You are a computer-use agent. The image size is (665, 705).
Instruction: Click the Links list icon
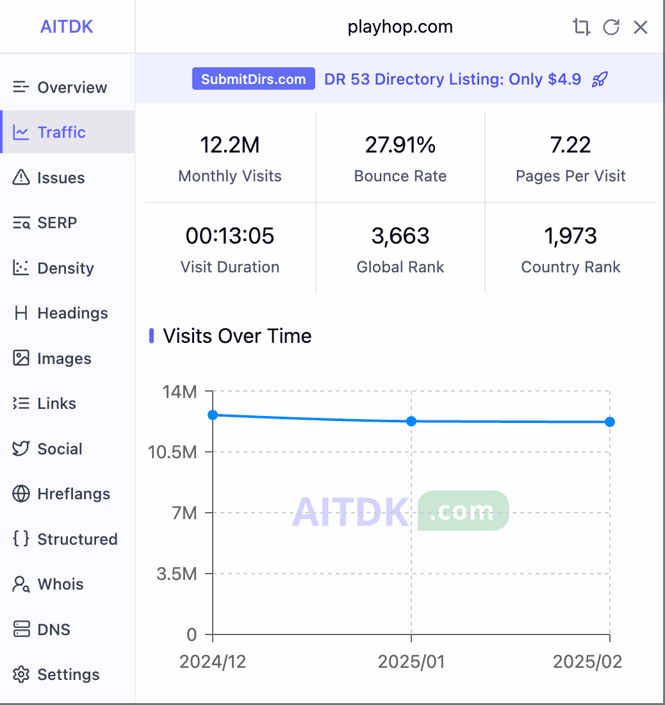(x=21, y=403)
